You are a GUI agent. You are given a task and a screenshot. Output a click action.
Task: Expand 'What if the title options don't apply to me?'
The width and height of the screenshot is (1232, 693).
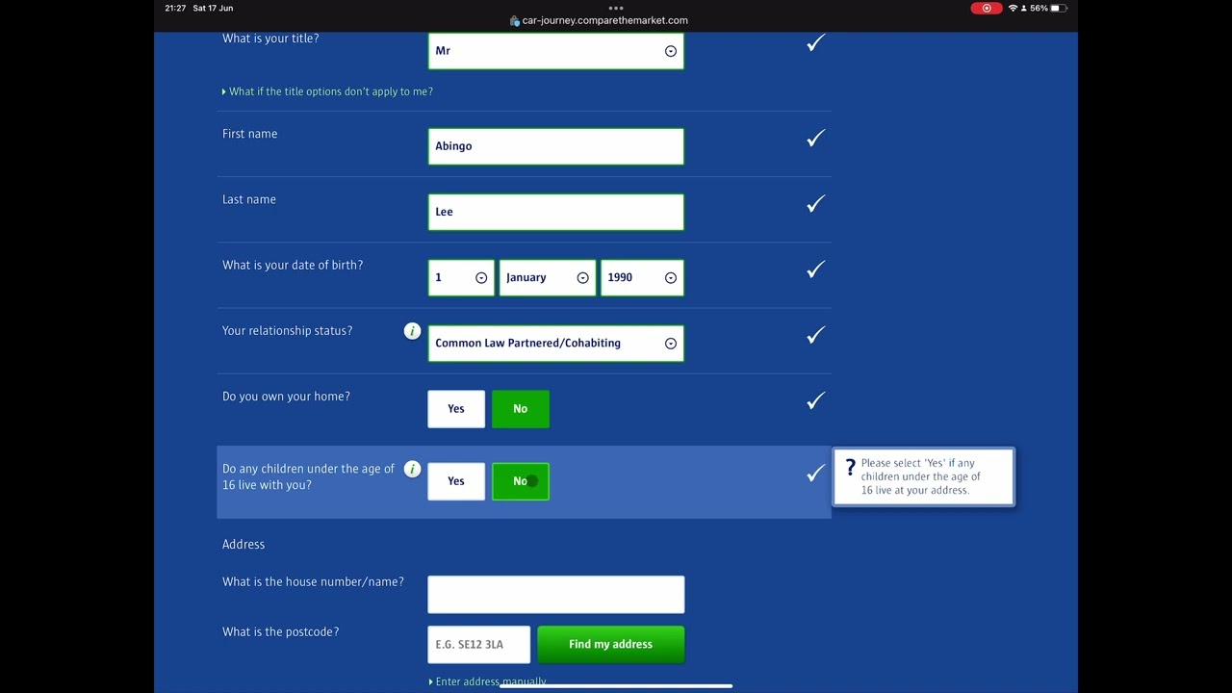pyautogui.click(x=327, y=91)
